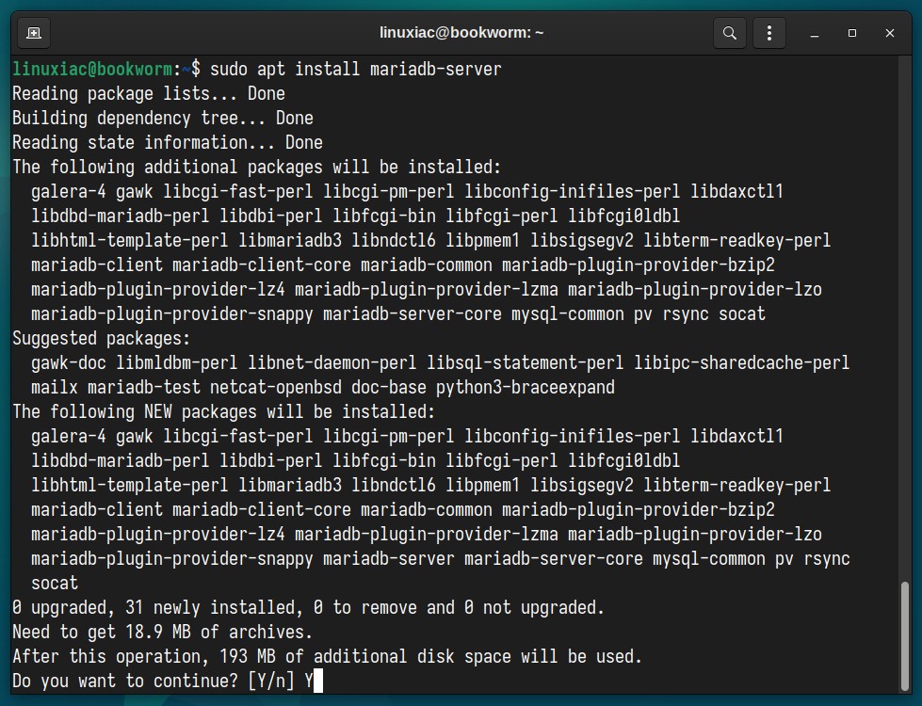Click the 31 newly installed summary line
The image size is (922, 706).
point(308,607)
